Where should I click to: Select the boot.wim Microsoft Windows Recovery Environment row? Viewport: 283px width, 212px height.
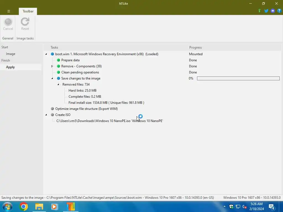pyautogui.click(x=107, y=54)
